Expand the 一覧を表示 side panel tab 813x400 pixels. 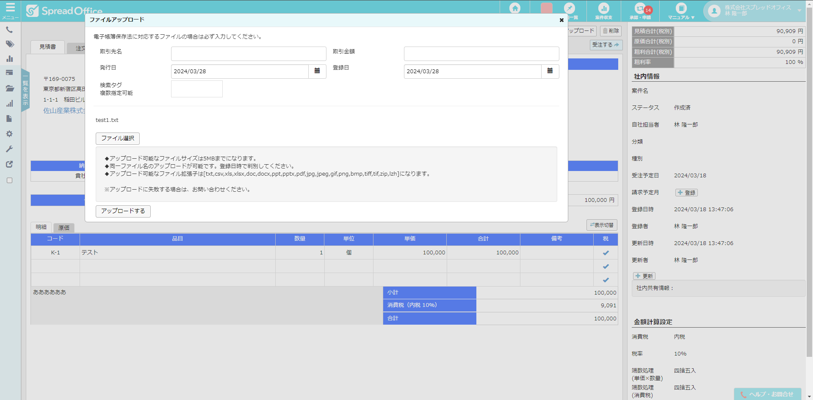coord(25,91)
